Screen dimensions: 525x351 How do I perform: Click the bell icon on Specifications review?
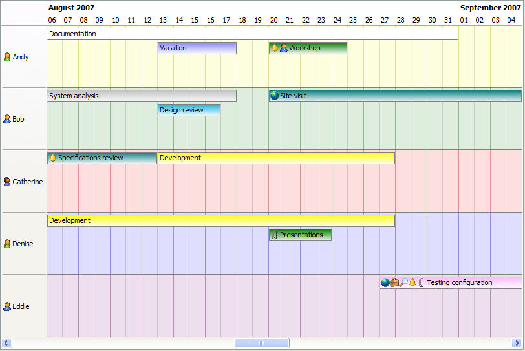[53, 158]
